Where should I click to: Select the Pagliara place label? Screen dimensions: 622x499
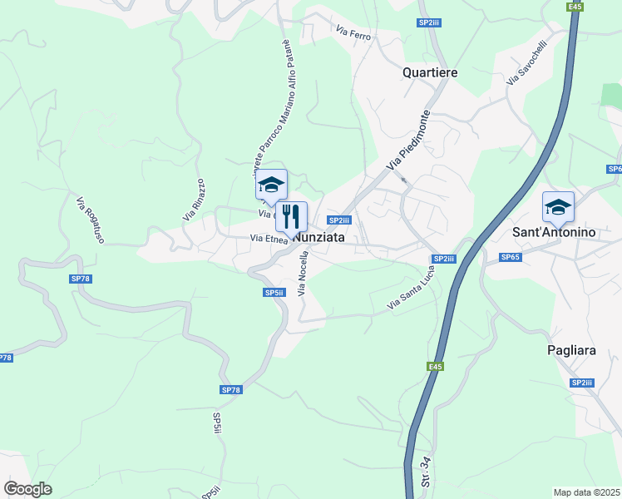coord(571,351)
